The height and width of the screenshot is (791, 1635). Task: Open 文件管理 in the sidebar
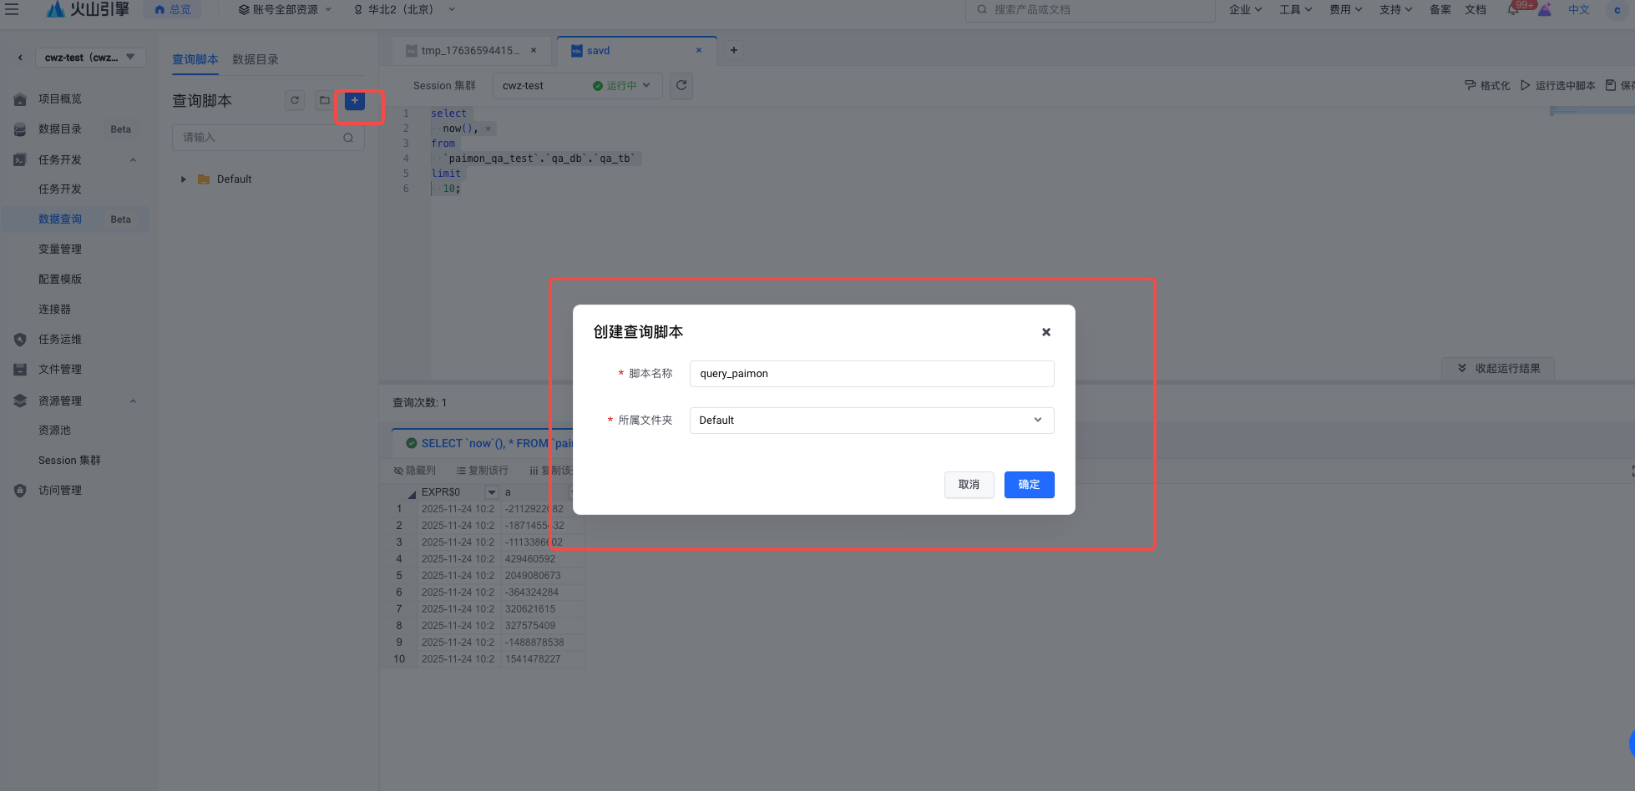[60, 370]
